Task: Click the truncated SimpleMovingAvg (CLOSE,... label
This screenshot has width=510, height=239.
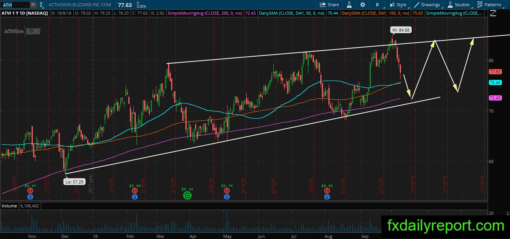Action: [x=453, y=13]
